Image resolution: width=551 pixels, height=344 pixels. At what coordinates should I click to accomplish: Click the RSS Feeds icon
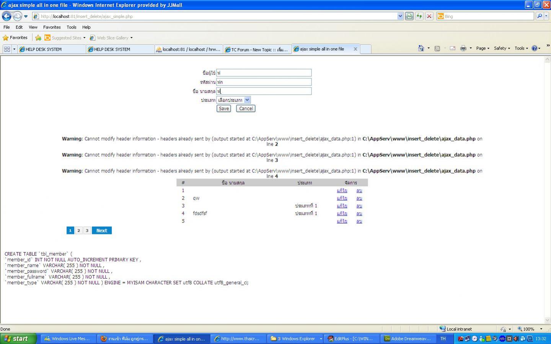[x=437, y=48]
